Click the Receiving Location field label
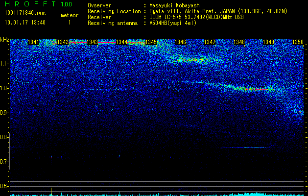308x196 pixels. (114, 11)
